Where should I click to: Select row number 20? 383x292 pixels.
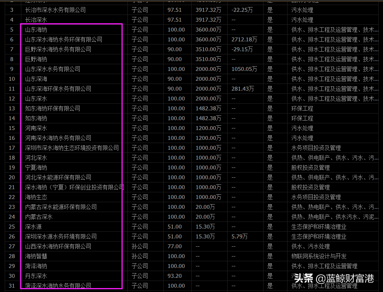click(x=12, y=177)
